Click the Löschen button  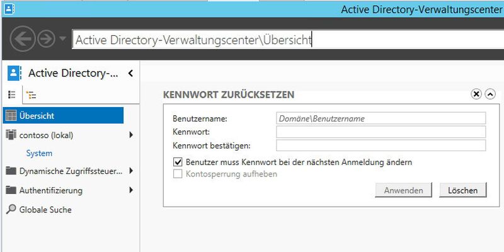[x=463, y=190]
